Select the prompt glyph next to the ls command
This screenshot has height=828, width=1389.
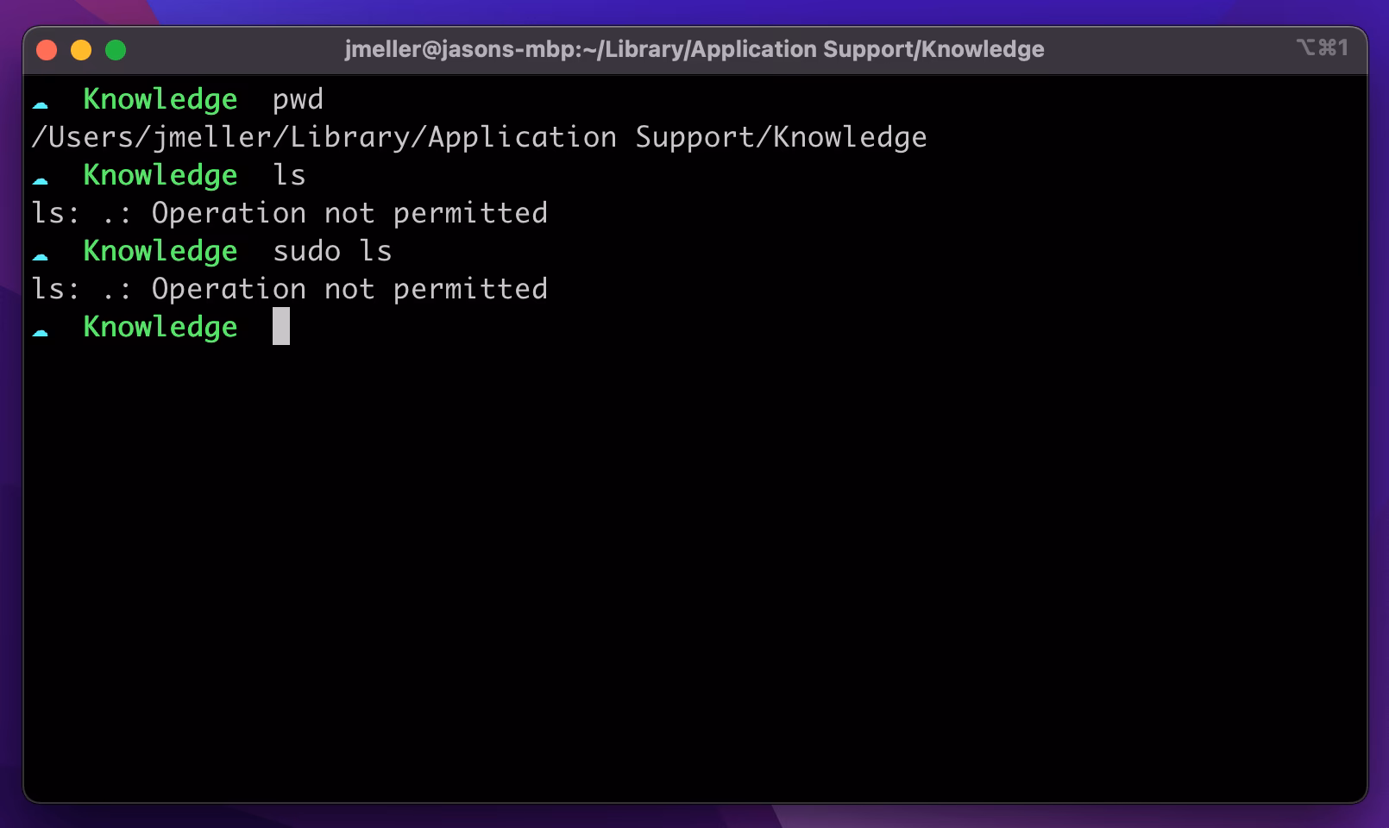[41, 179]
